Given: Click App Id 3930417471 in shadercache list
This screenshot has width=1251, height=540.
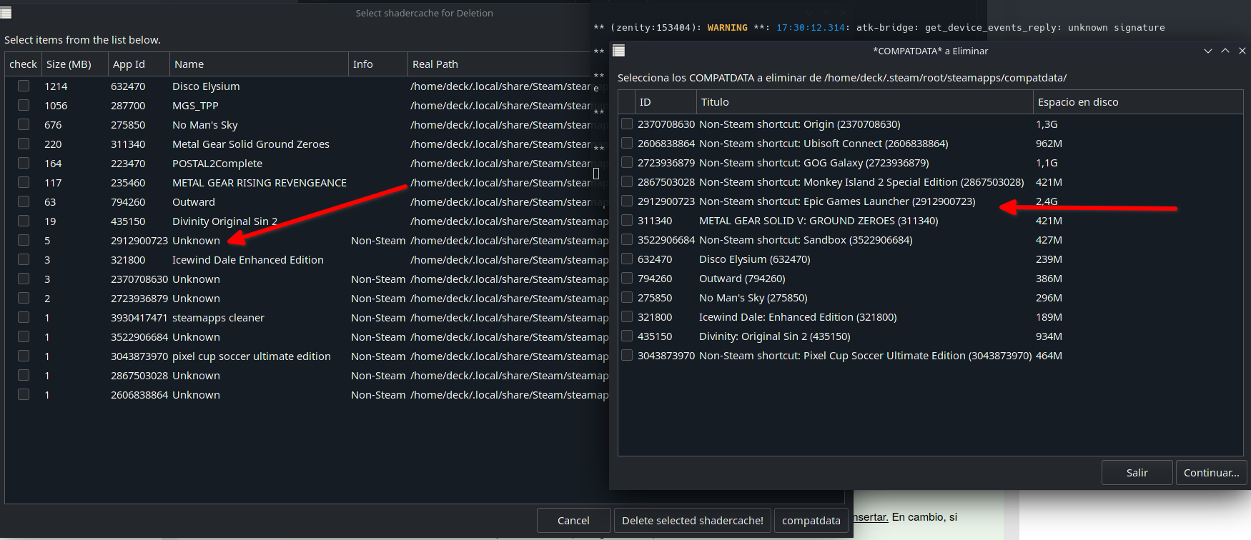Looking at the screenshot, I should click(x=139, y=318).
